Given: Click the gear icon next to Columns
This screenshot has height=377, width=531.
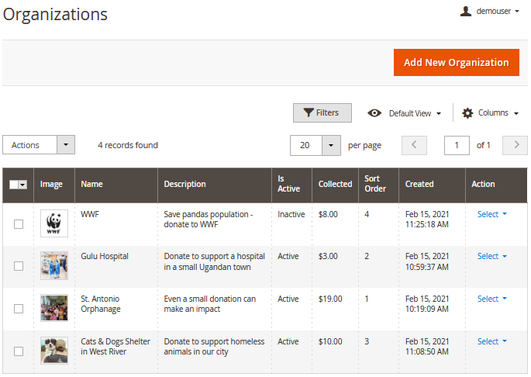Looking at the screenshot, I should (x=467, y=113).
